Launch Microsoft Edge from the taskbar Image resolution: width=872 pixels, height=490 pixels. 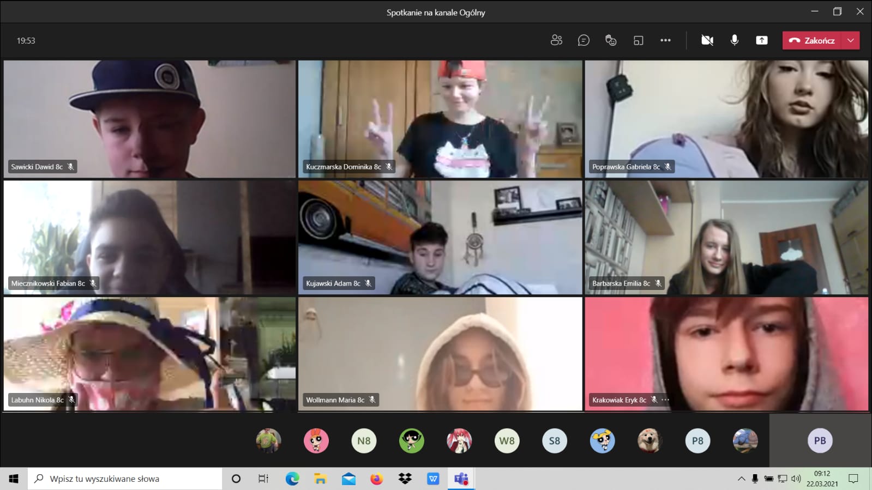(x=292, y=479)
